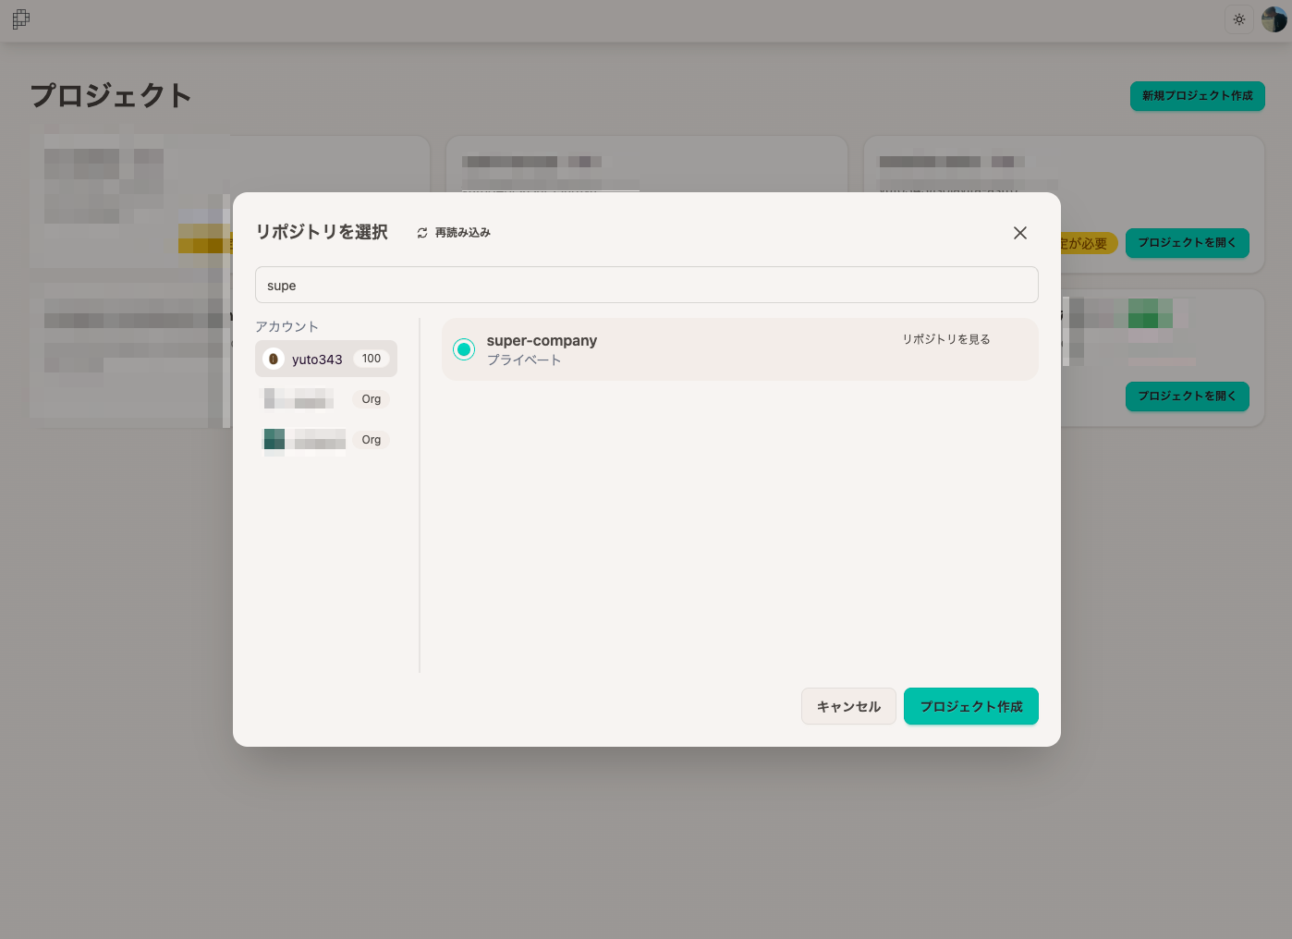This screenshot has width=1292, height=939.
Task: Click the yuto343 account avatar icon
Action: [274, 359]
